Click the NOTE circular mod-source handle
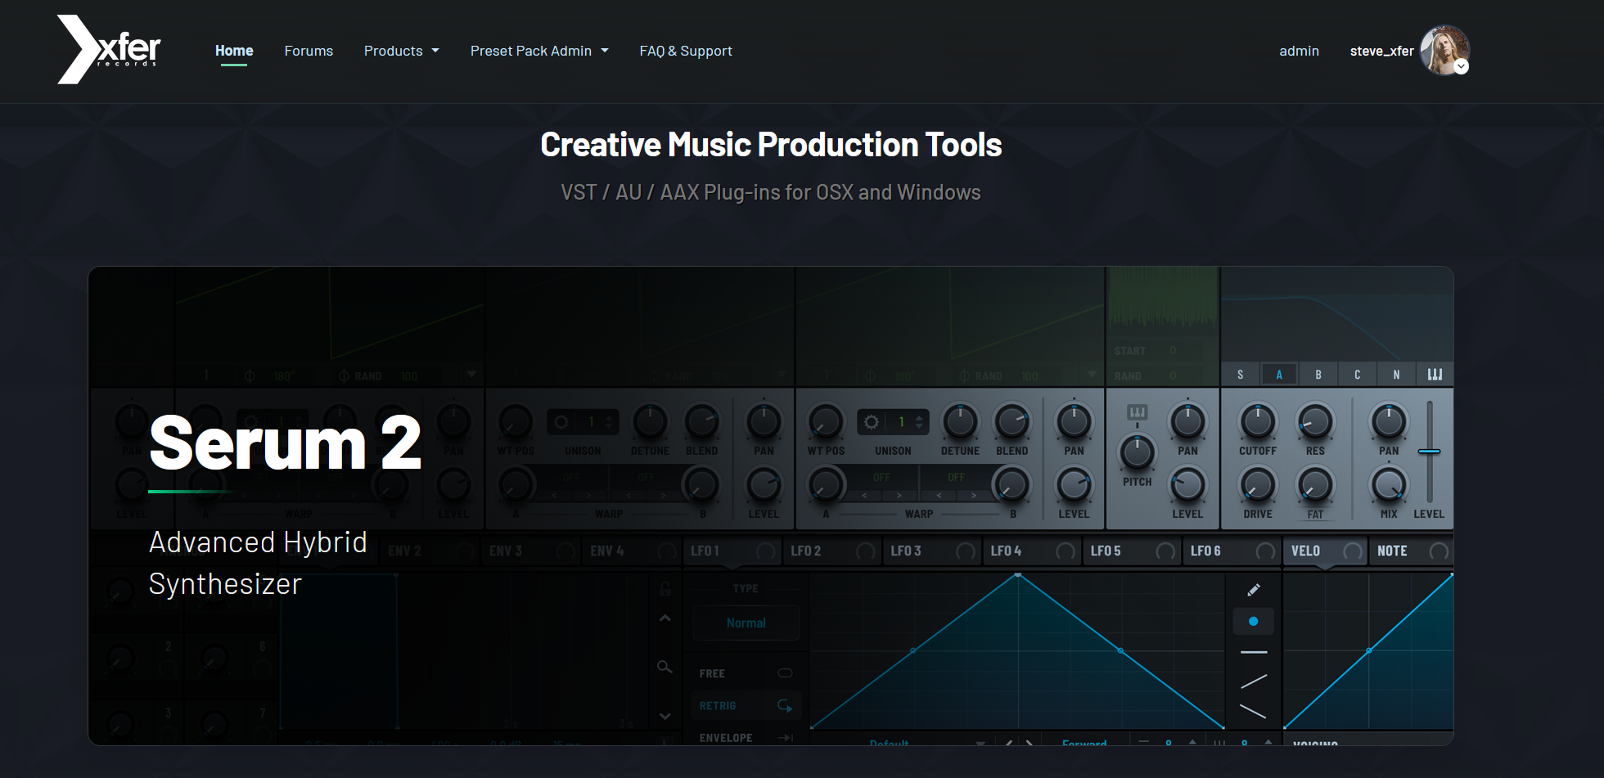The height and width of the screenshot is (778, 1604). 1439,551
